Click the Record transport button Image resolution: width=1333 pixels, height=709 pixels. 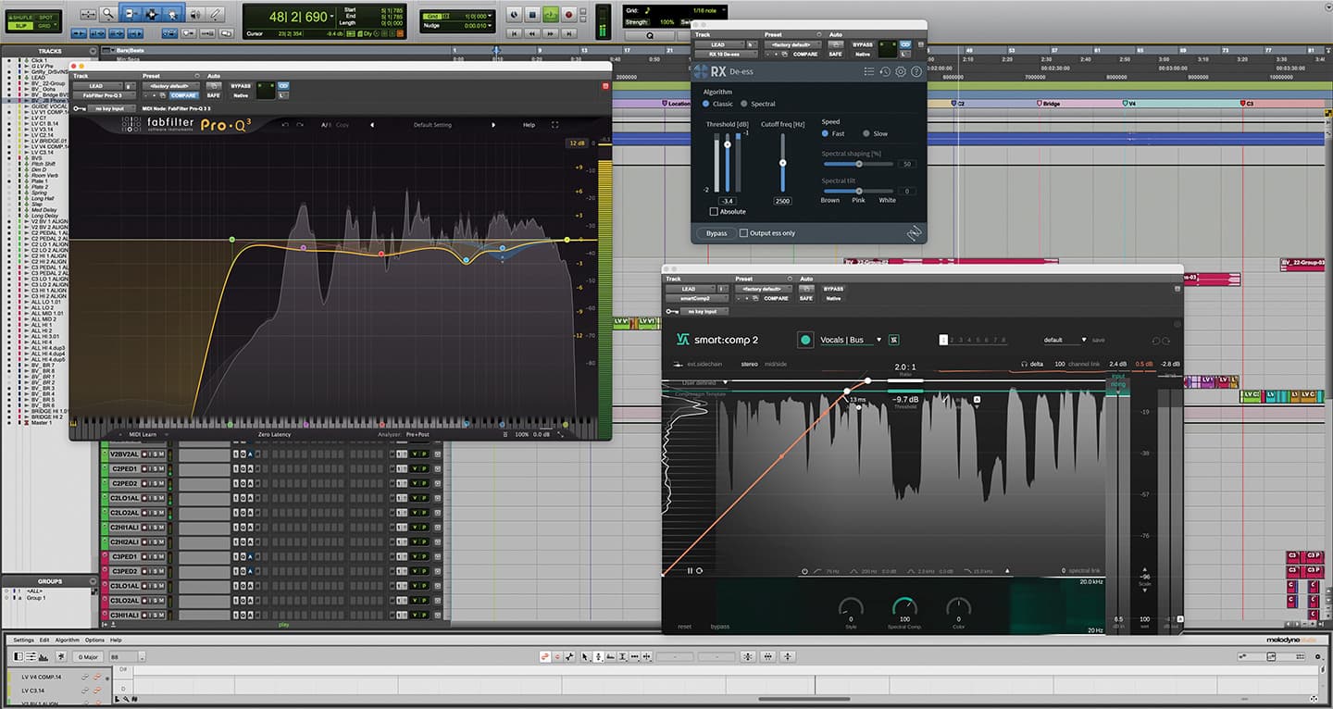coord(568,15)
